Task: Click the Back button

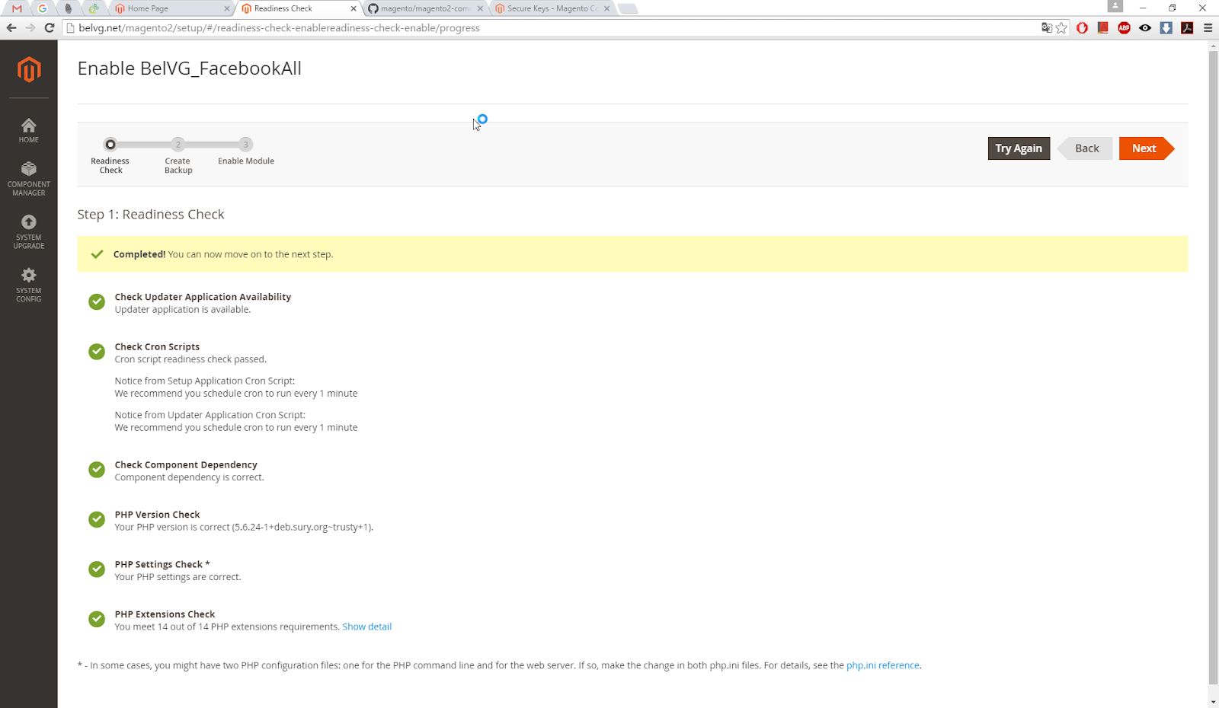Action: coord(1085,148)
